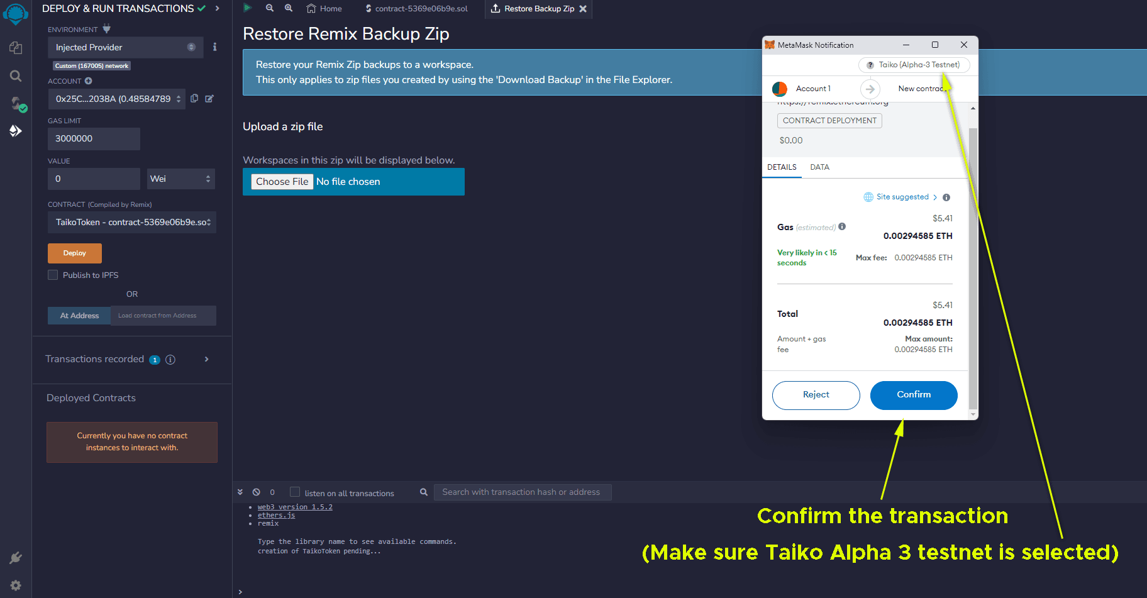Click the Custom (167005) network badge
This screenshot has width=1147, height=598.
click(91, 66)
